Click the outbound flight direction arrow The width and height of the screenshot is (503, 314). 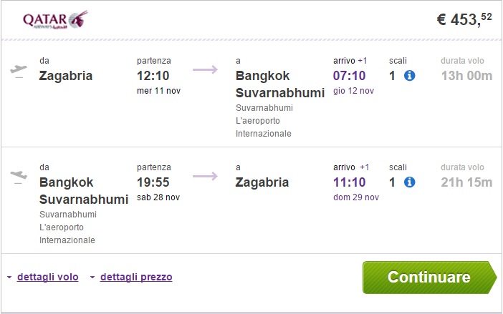(x=206, y=70)
